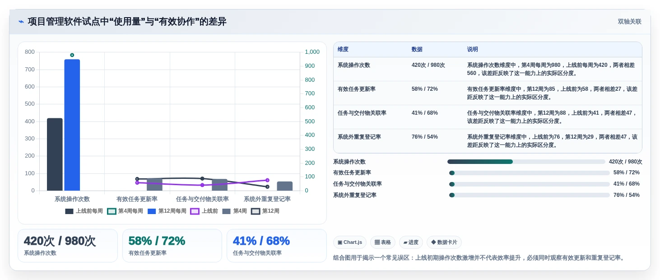Click the 进度 tag chip
Image resolution: width=660 pixels, height=280 pixels.
tap(411, 243)
